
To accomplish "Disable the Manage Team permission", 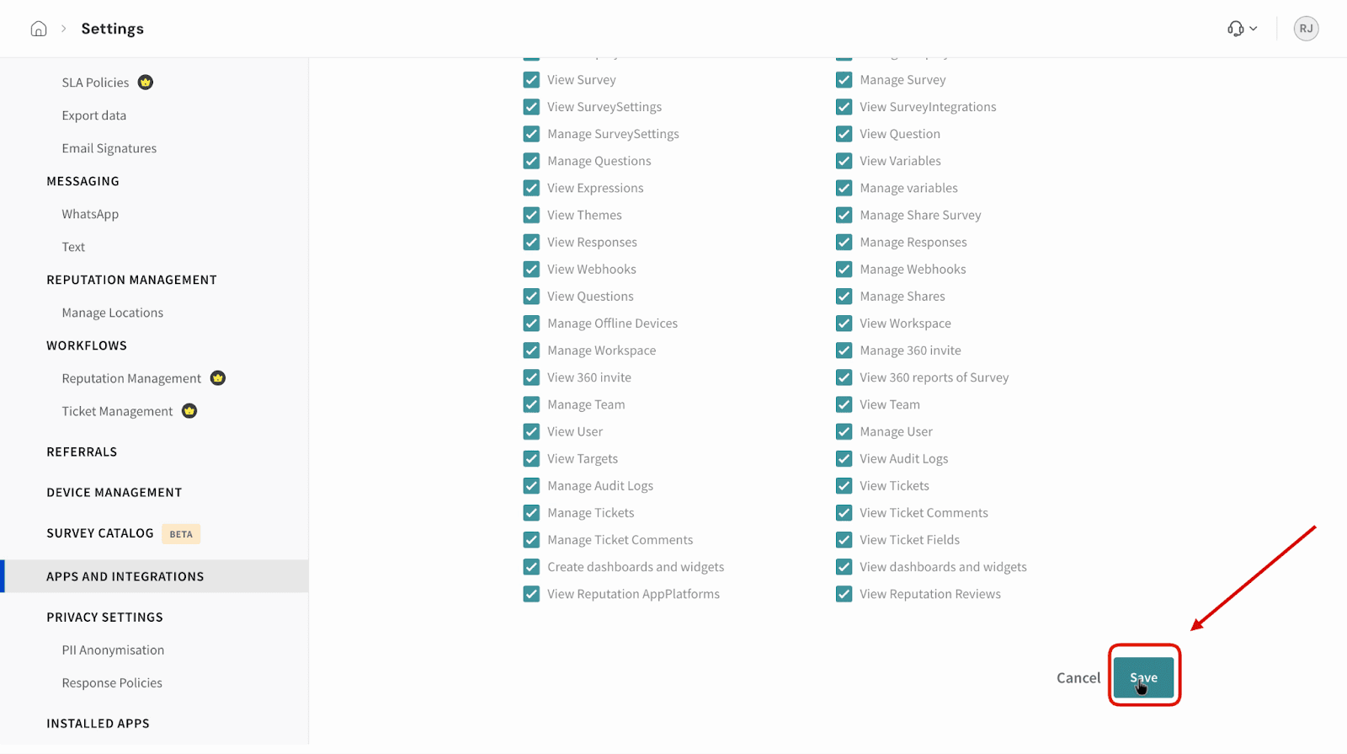I will (531, 404).
